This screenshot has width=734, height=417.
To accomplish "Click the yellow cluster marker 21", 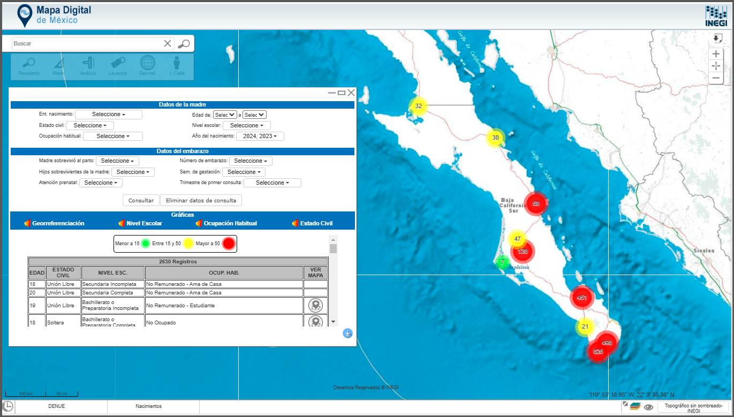I will click(x=585, y=327).
